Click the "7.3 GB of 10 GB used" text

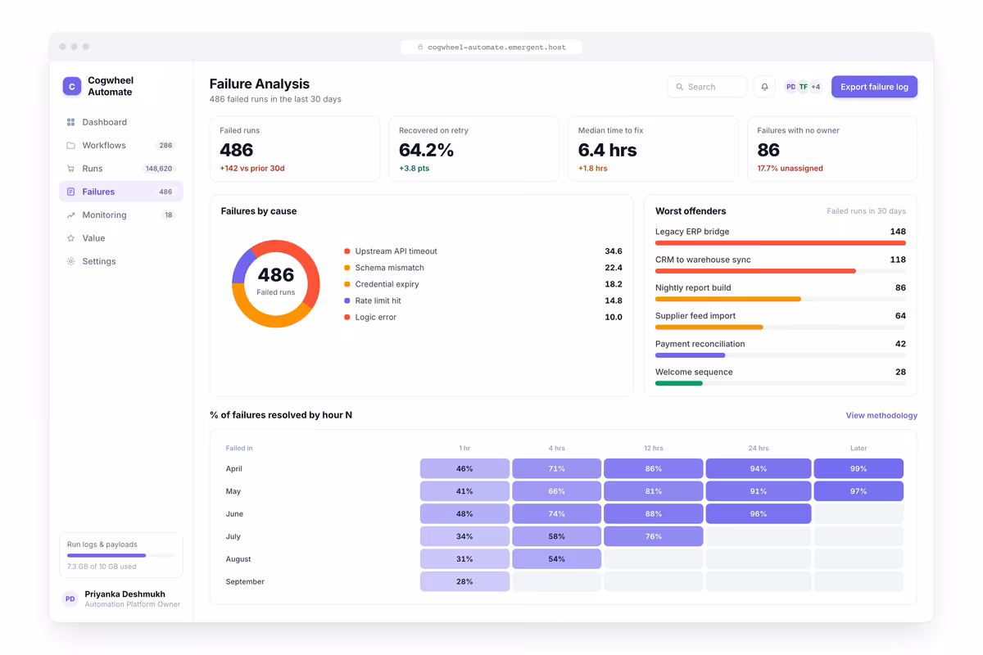click(102, 567)
